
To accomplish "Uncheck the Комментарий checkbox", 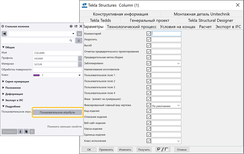I will point(149,34).
